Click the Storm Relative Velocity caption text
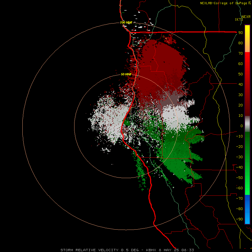The width and height of the screenshot is (252, 252). coord(127,250)
